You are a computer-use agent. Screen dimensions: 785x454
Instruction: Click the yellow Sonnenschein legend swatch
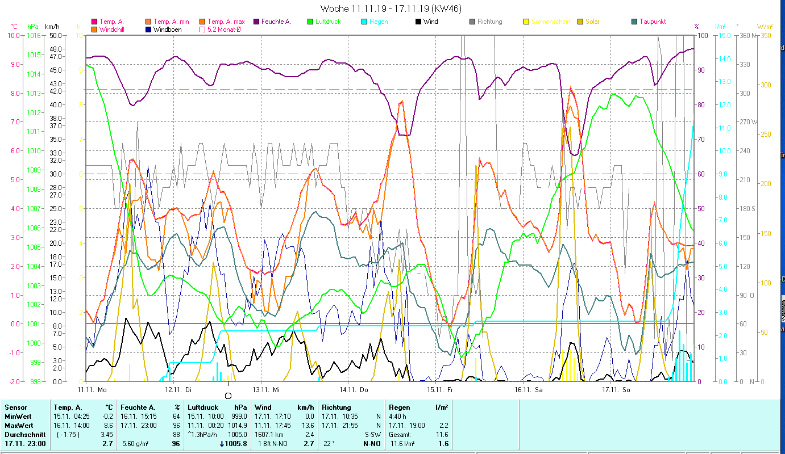click(x=526, y=22)
